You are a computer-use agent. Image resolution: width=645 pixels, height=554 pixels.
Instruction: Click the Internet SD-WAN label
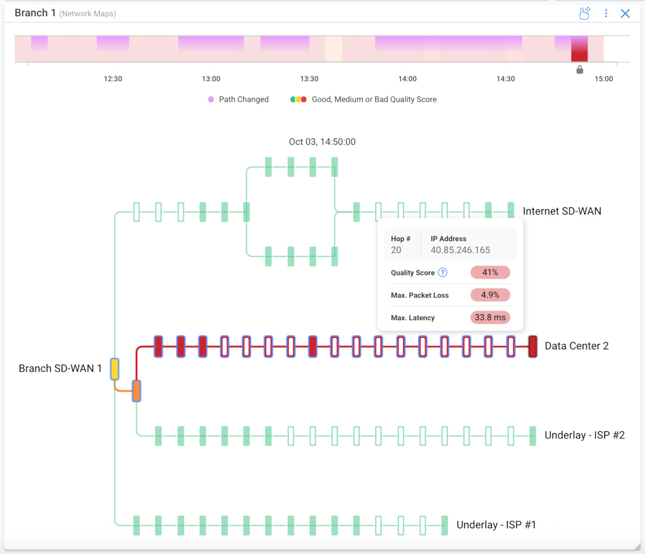[562, 211]
